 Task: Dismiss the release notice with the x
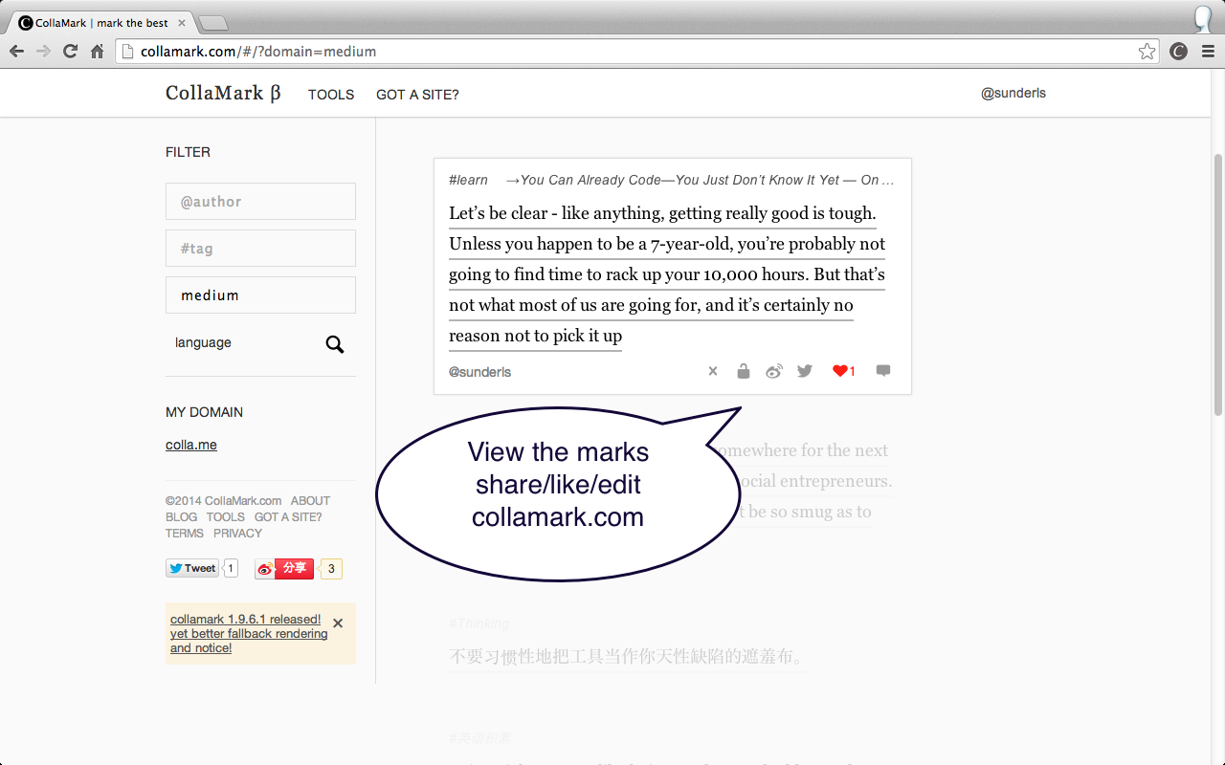[338, 623]
